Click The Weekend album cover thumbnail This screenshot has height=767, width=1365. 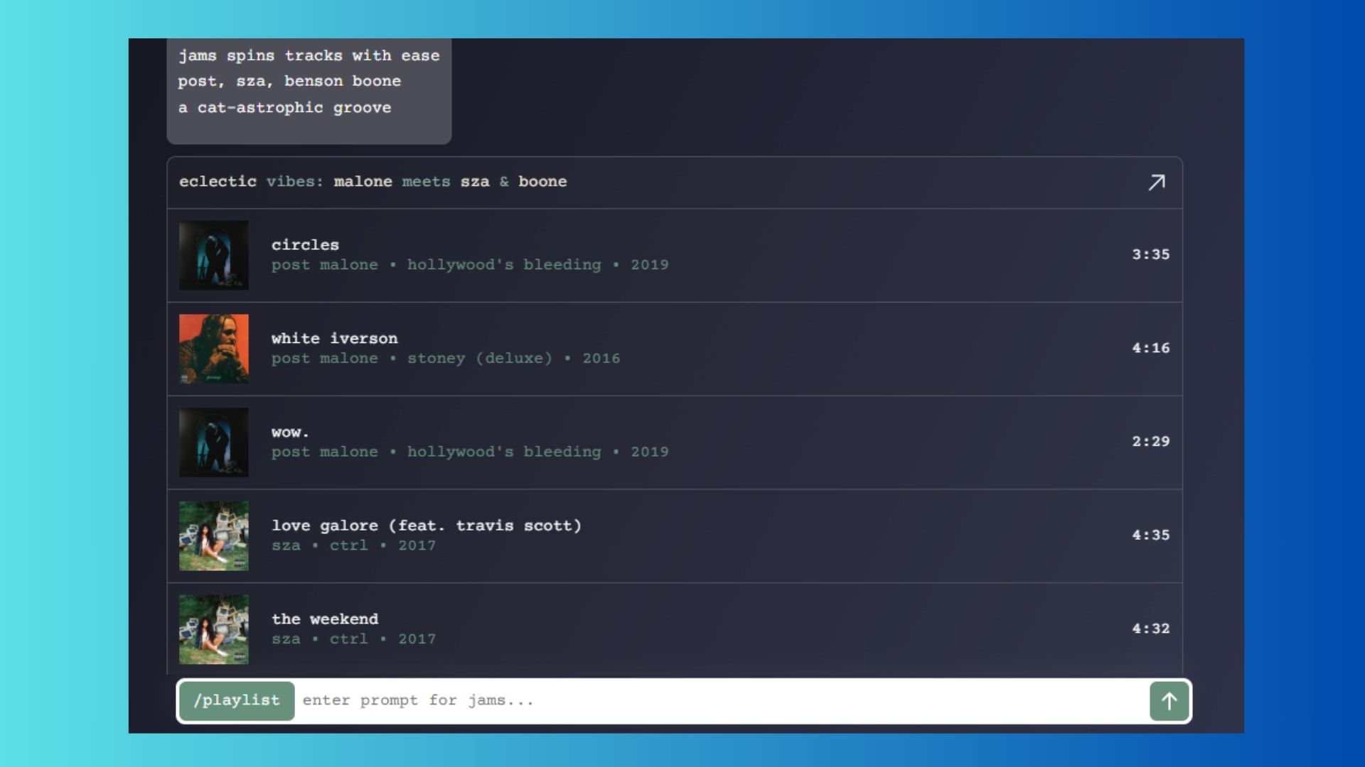[214, 629]
